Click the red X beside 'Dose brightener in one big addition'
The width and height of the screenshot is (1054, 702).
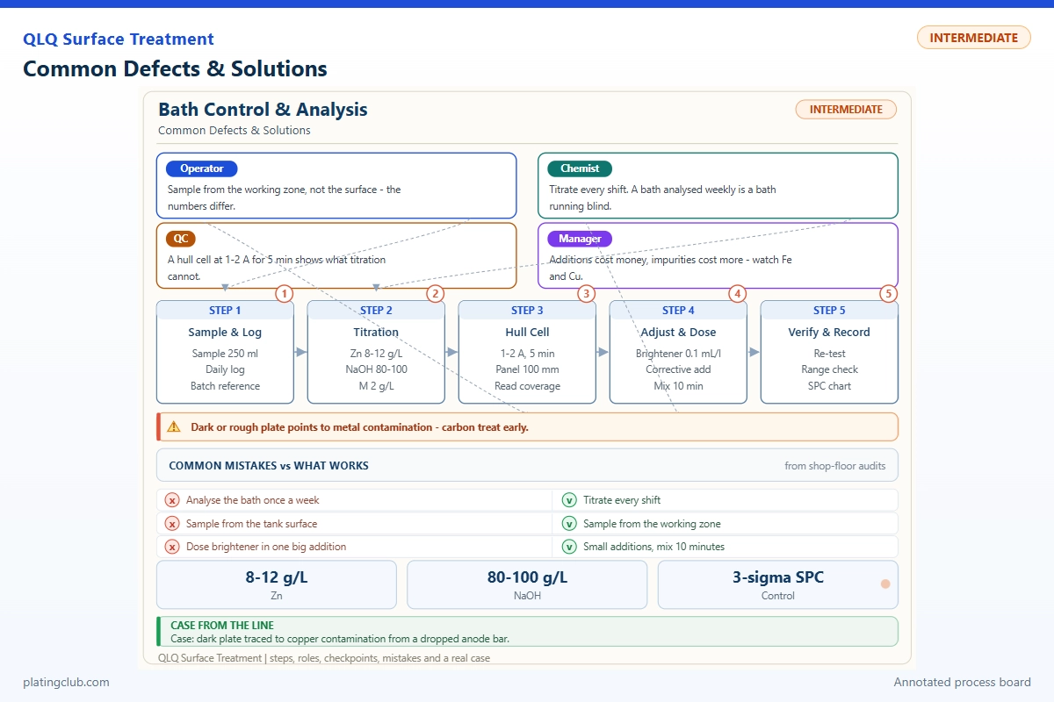click(x=172, y=547)
